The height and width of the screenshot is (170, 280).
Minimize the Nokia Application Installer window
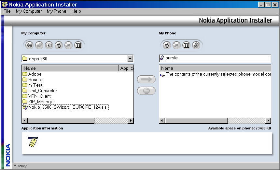[x=261, y=5]
